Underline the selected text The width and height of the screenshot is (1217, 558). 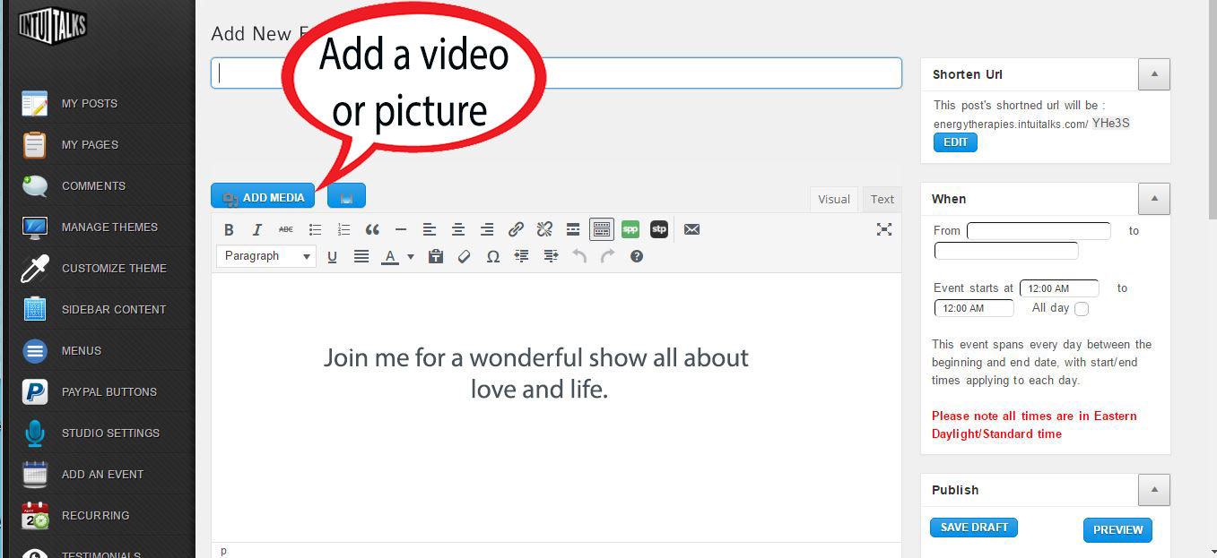(x=333, y=256)
